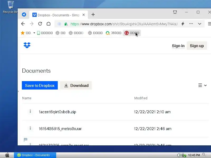Screen dimensions: 211x158
Task: Open the skin (shirt) icon in title bar
Action: pos(175,12)
